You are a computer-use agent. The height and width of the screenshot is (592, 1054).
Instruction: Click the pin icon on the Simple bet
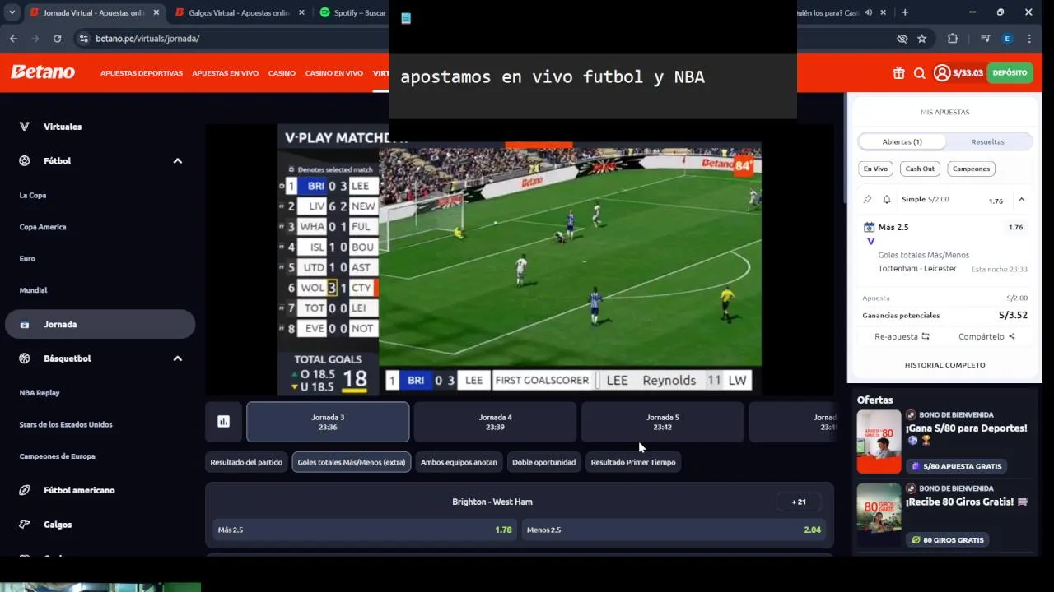pyautogui.click(x=867, y=200)
